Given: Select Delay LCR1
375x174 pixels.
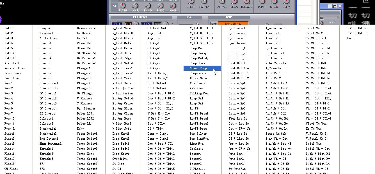Looking at the screenshot, I should 85,113.
